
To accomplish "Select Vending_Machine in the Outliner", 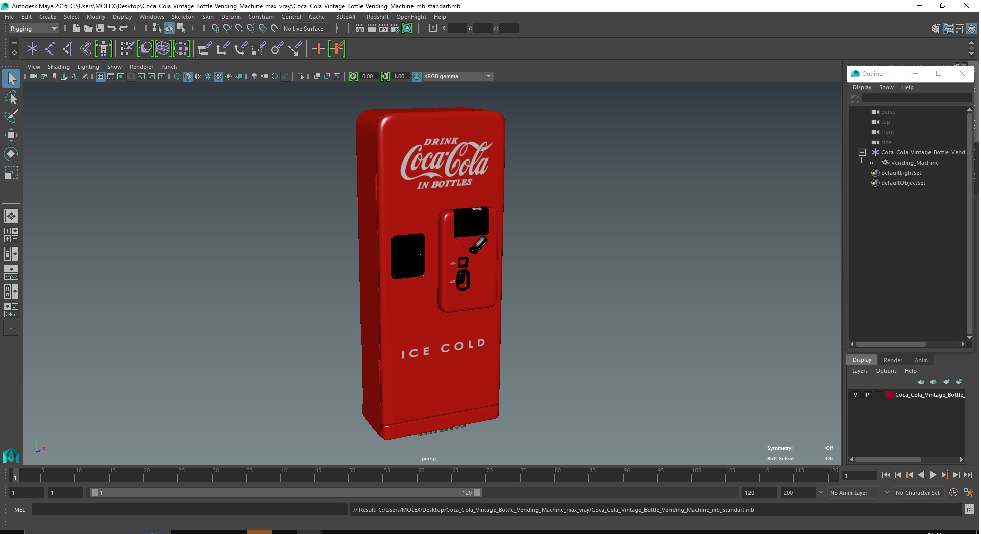I will (915, 163).
